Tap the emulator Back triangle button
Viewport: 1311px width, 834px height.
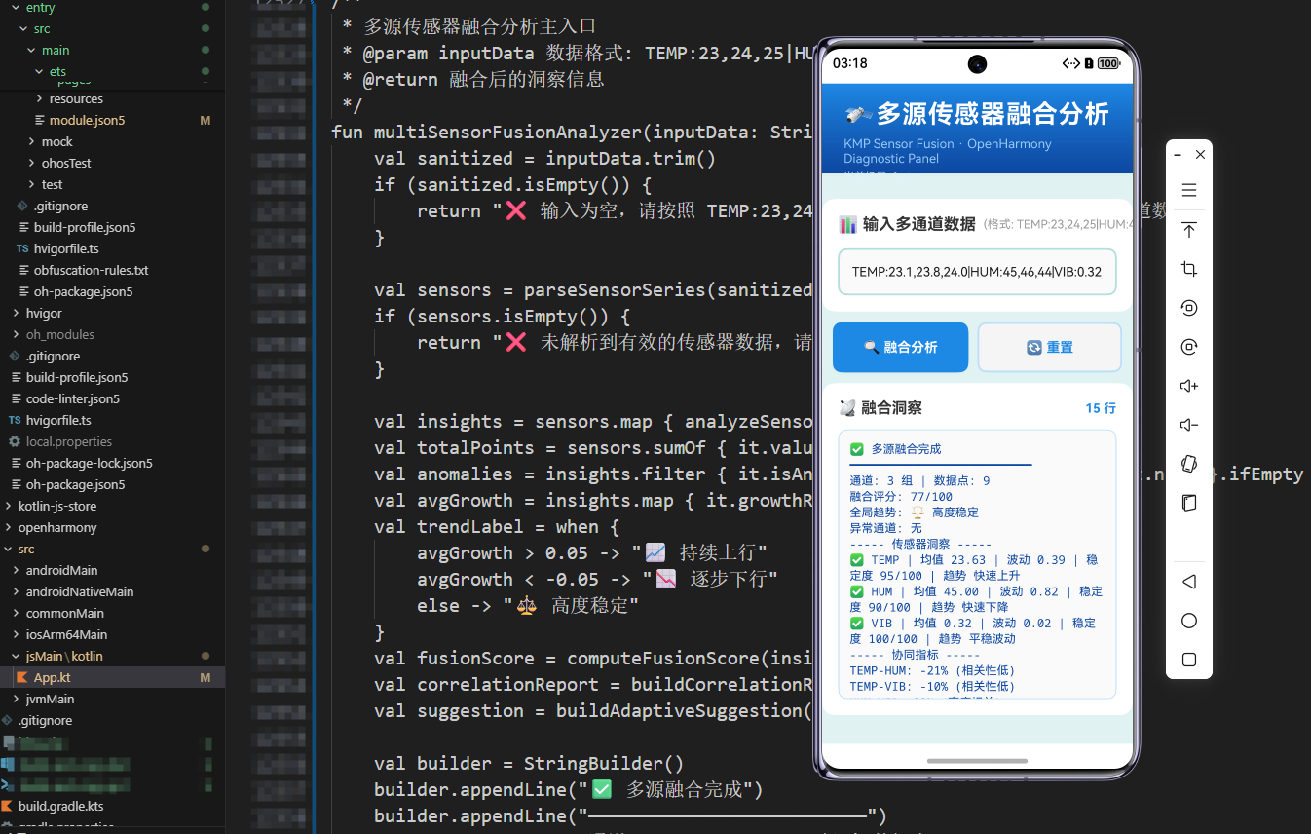pos(1188,582)
